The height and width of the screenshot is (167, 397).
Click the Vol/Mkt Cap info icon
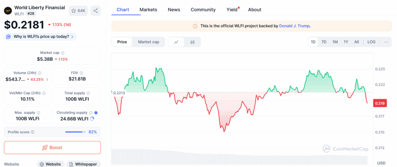pyautogui.click(x=44, y=93)
